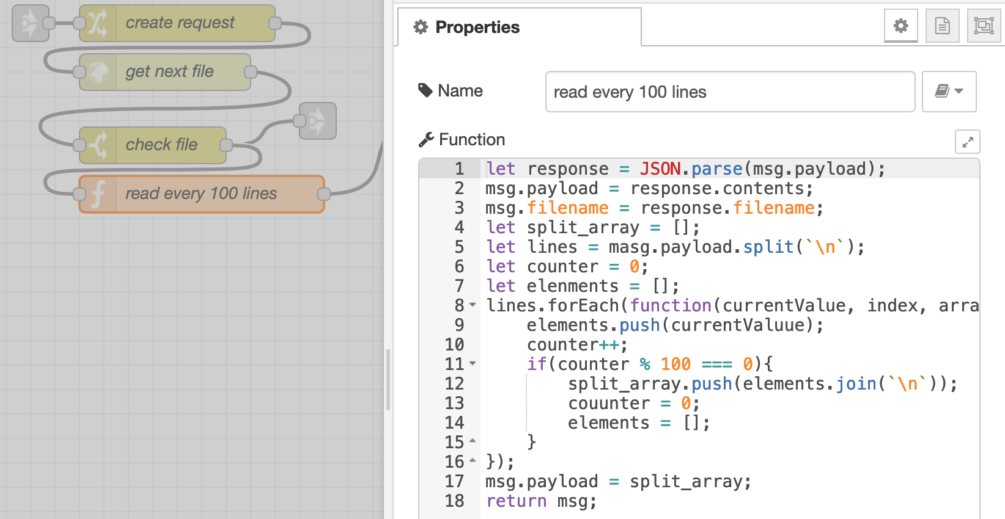The width and height of the screenshot is (1005, 519).
Task: Click the function icon on read every 100 lines
Action: coord(98,194)
